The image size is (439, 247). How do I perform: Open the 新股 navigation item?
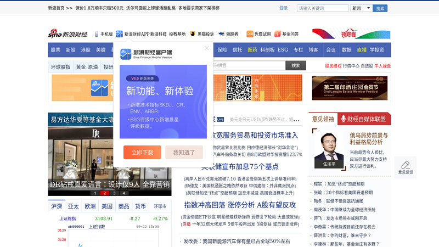[x=71, y=50]
